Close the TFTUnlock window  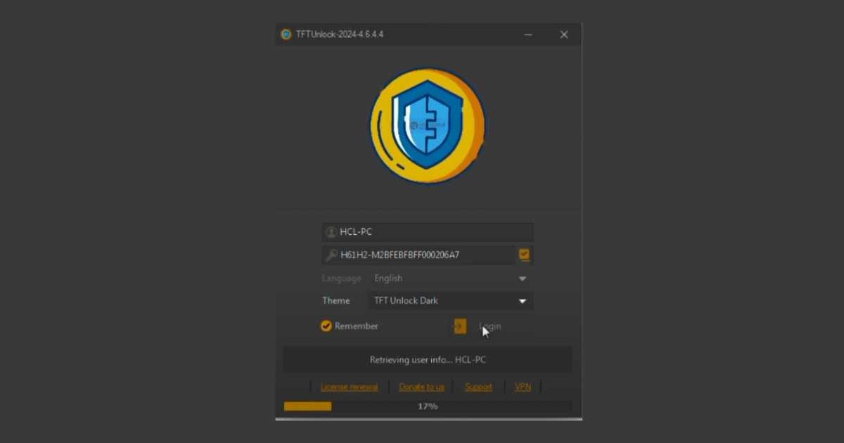[x=564, y=34]
